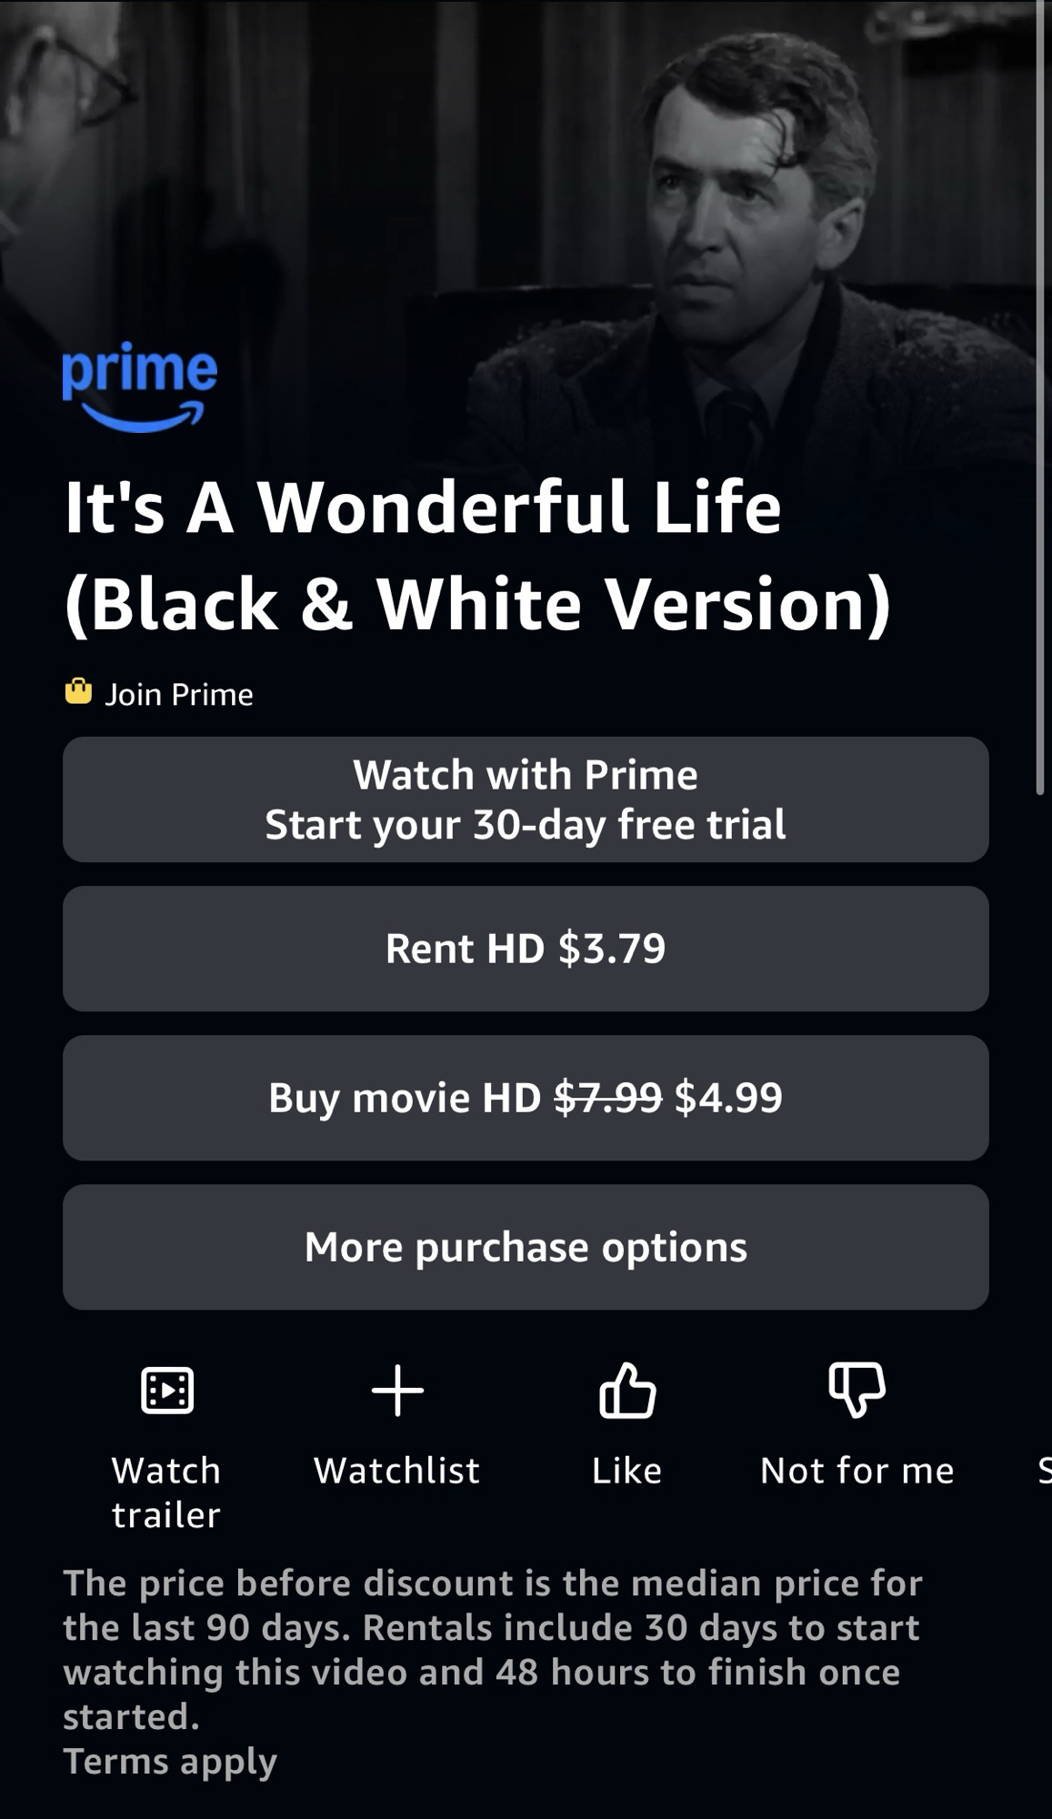Tap the thumbs-up Like icon
Screen dimensions: 1052x1819
(x=627, y=1390)
